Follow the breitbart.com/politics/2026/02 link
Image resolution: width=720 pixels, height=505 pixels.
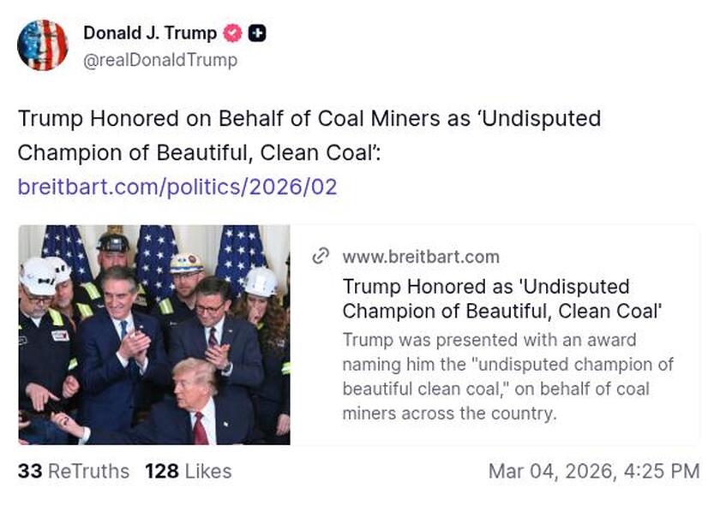(x=177, y=187)
